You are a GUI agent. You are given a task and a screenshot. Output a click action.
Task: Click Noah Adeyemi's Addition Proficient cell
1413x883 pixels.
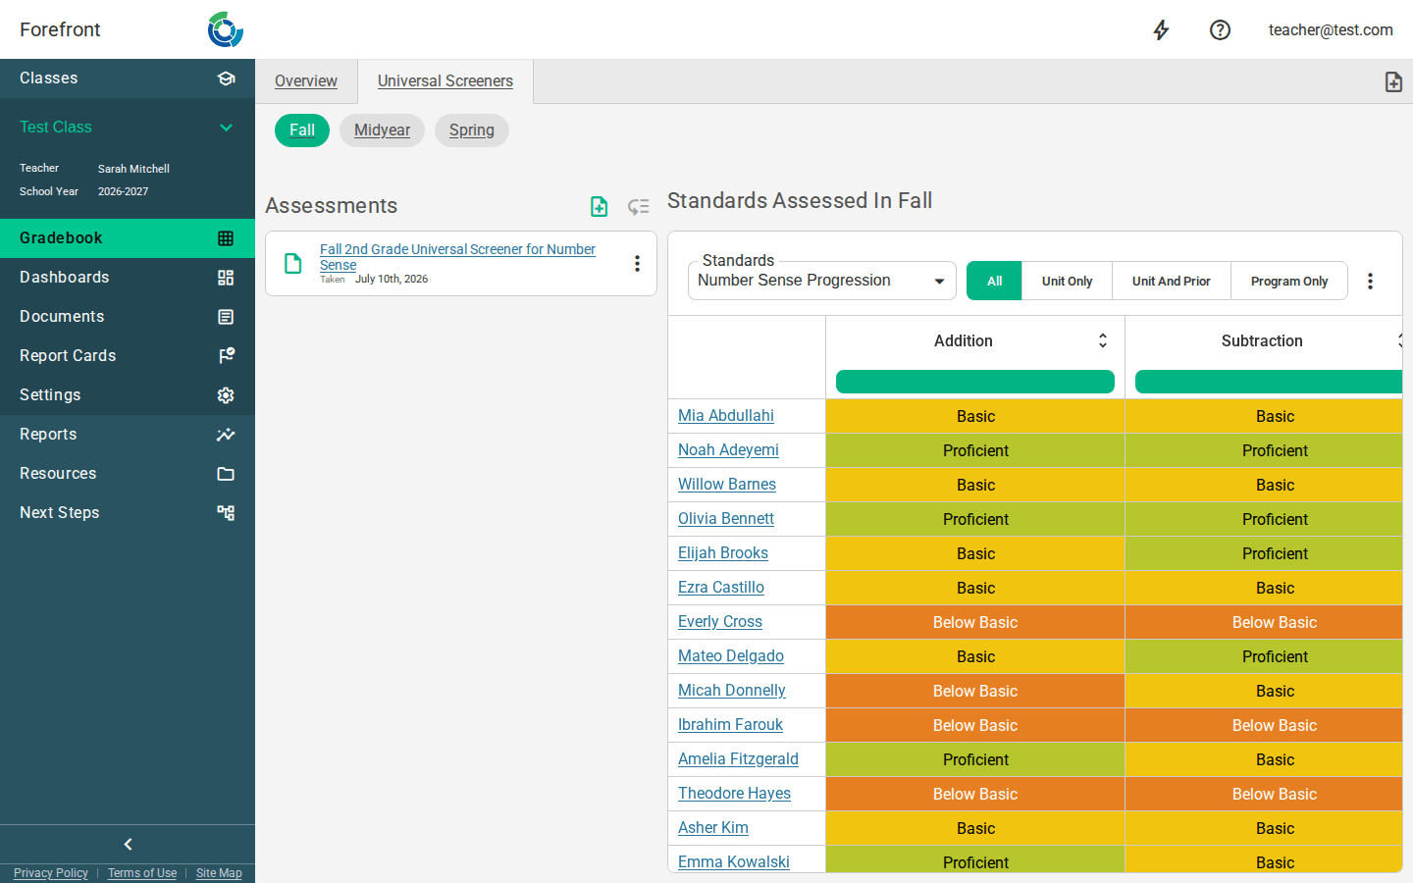click(975, 450)
